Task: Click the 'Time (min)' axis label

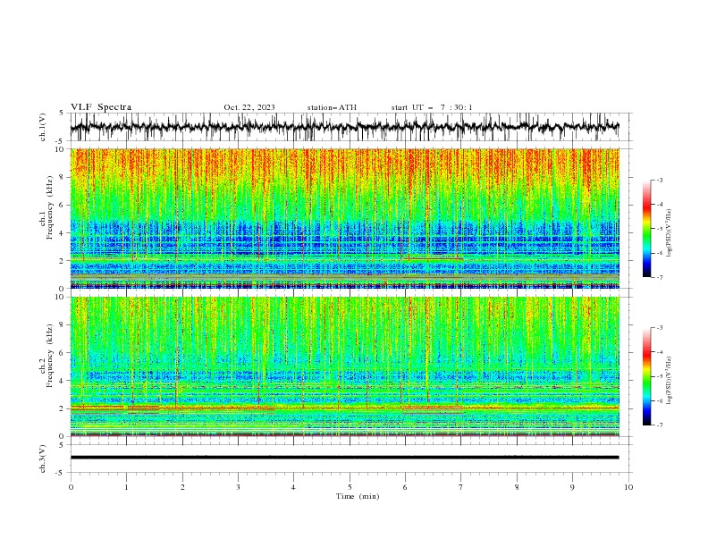Action: (358, 496)
